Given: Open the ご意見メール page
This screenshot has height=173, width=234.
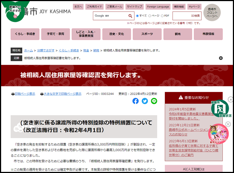Looking at the screenshot, I should [114, 7].
